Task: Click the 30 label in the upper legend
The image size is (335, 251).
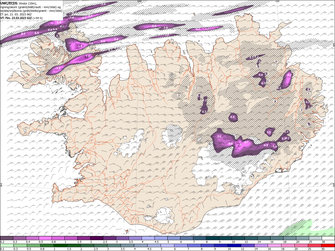Action: pos(324,242)
